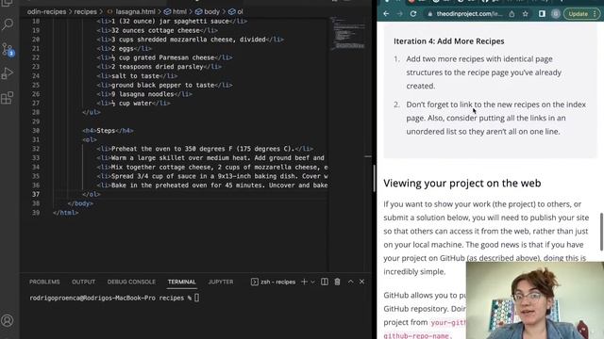Image resolution: width=604 pixels, height=339 pixels.
Task: Switch to the PROBLEMS tab
Action: [x=44, y=282]
